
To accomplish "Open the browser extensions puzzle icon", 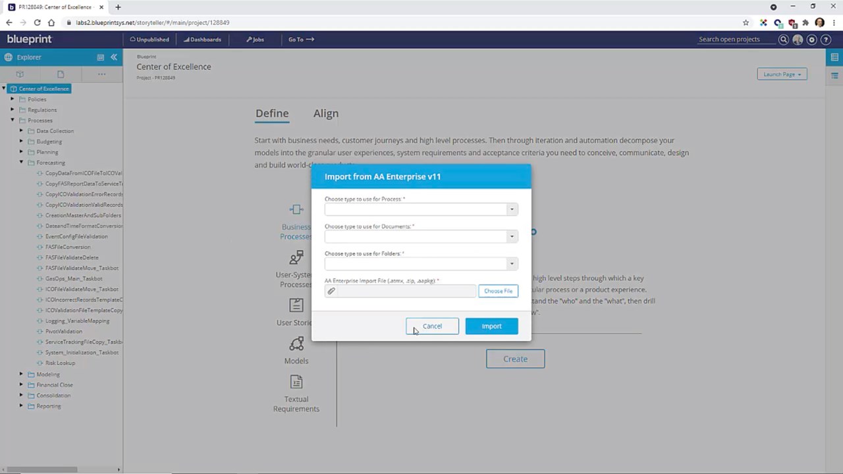I will click(805, 22).
